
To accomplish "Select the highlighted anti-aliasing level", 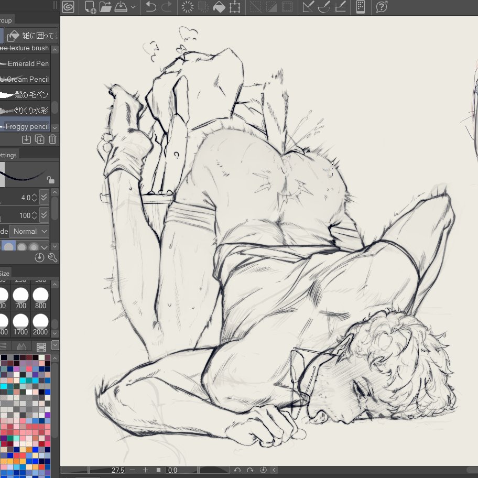I will (9, 246).
